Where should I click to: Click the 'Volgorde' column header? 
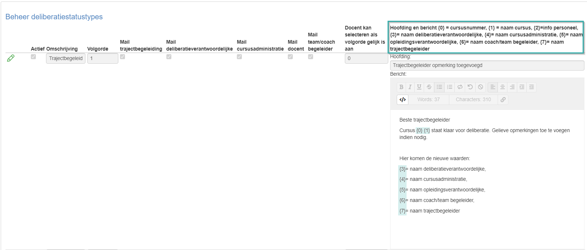click(98, 49)
